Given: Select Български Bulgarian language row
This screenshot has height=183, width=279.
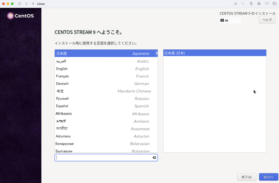Looking at the screenshot, I should [106, 150].
